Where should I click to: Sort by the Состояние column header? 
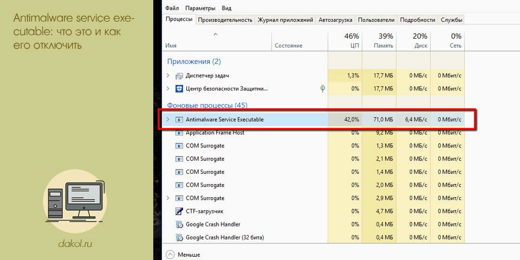300,41
